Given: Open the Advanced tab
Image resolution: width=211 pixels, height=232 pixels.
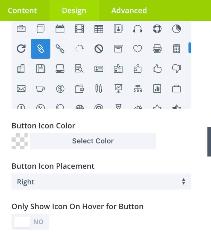Looking at the screenshot, I should coord(129,10).
